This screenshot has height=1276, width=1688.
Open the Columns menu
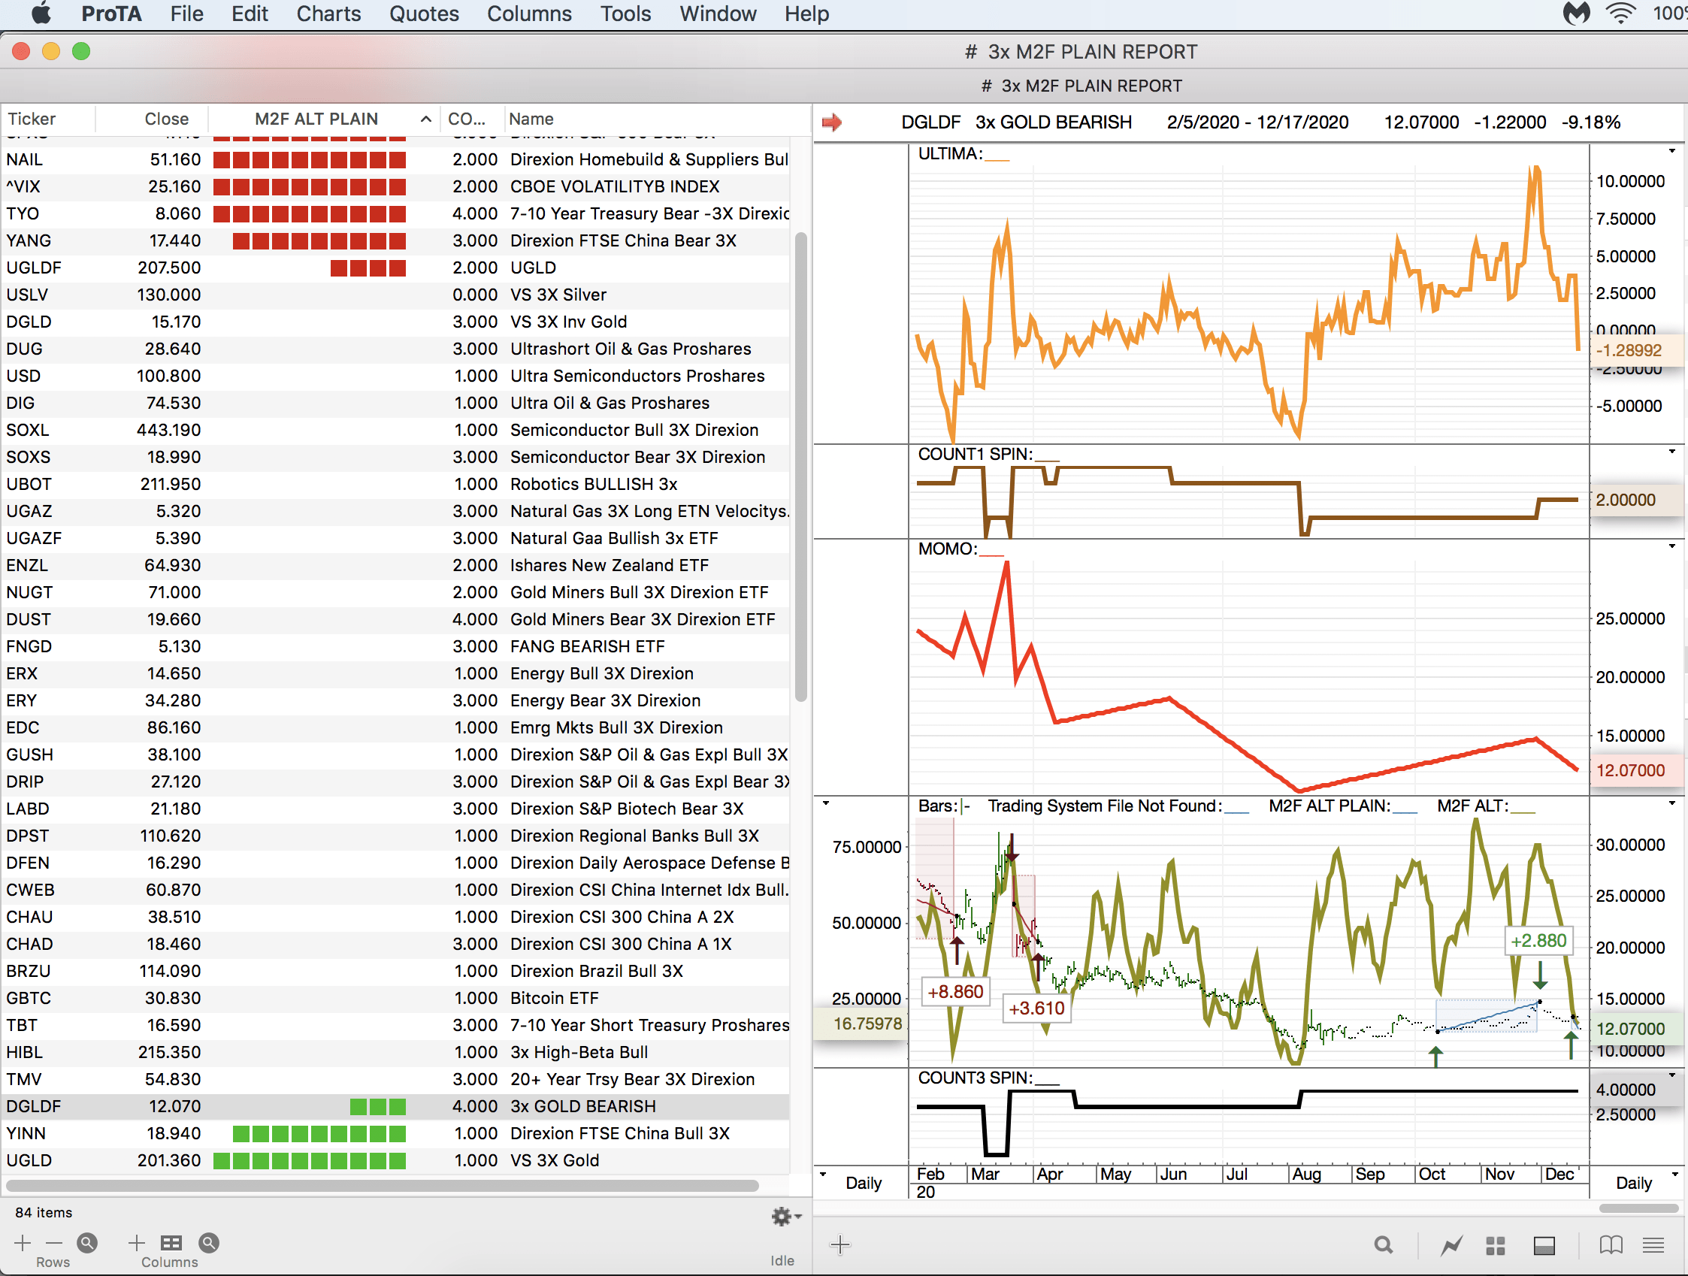click(530, 14)
